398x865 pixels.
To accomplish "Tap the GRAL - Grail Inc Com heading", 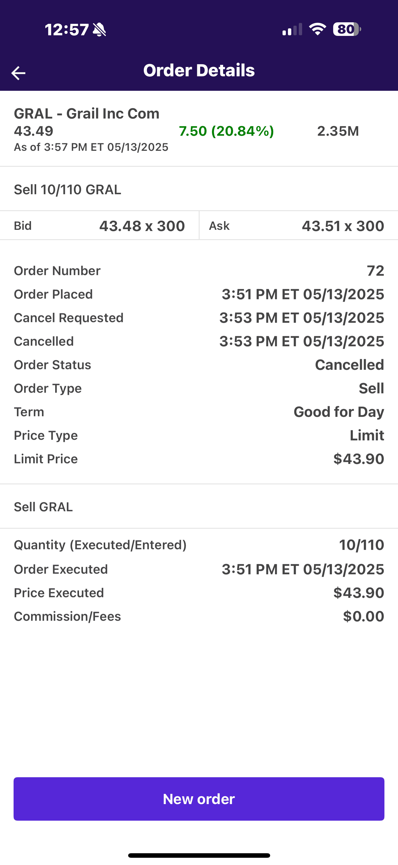I will pyautogui.click(x=87, y=113).
